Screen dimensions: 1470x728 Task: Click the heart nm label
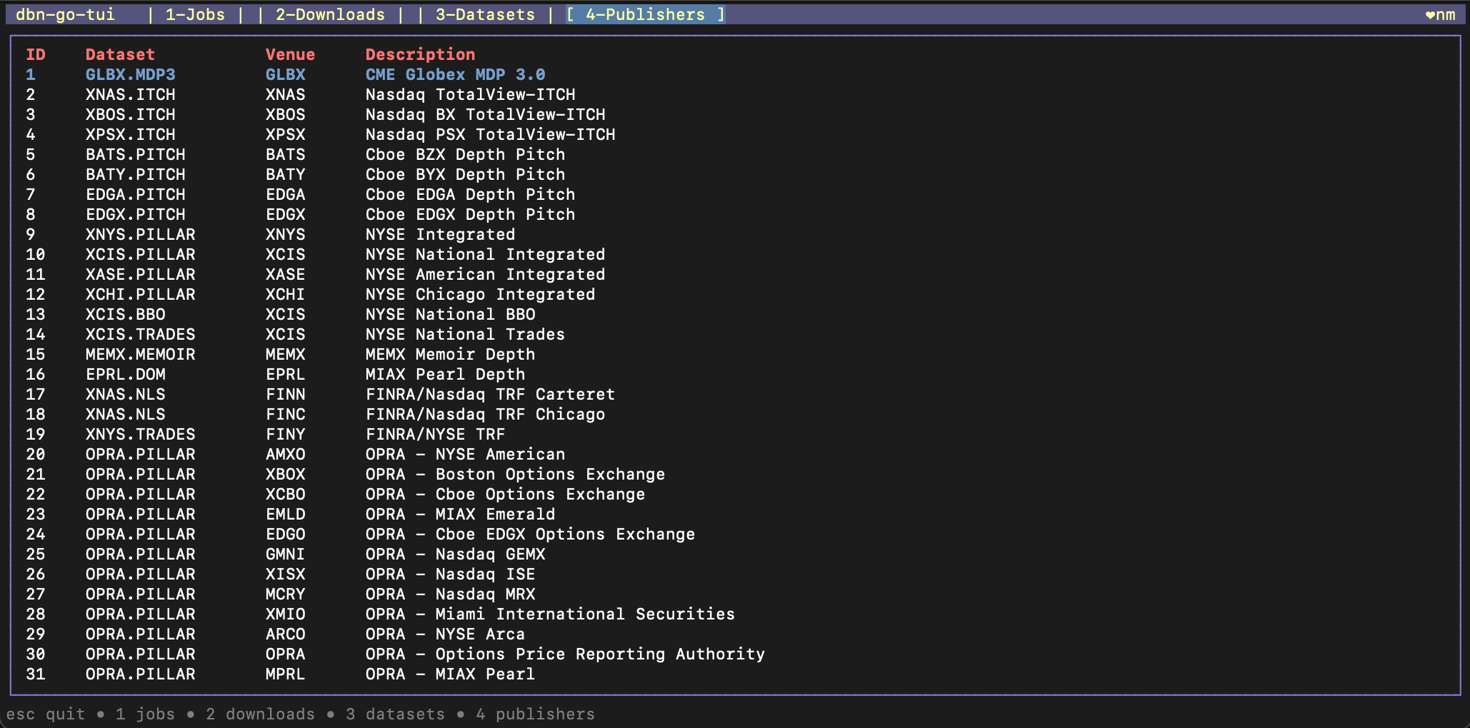tap(1440, 14)
